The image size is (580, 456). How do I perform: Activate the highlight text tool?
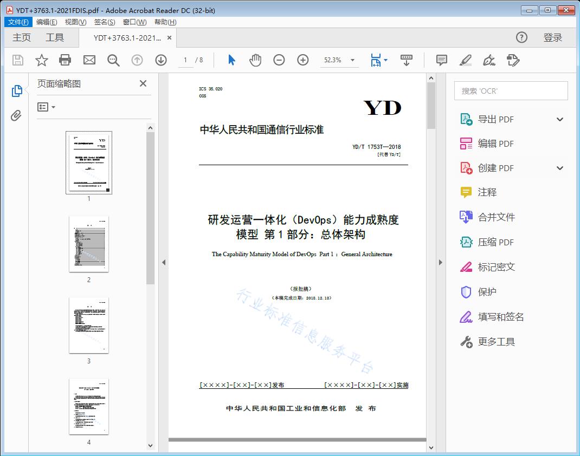[466, 60]
